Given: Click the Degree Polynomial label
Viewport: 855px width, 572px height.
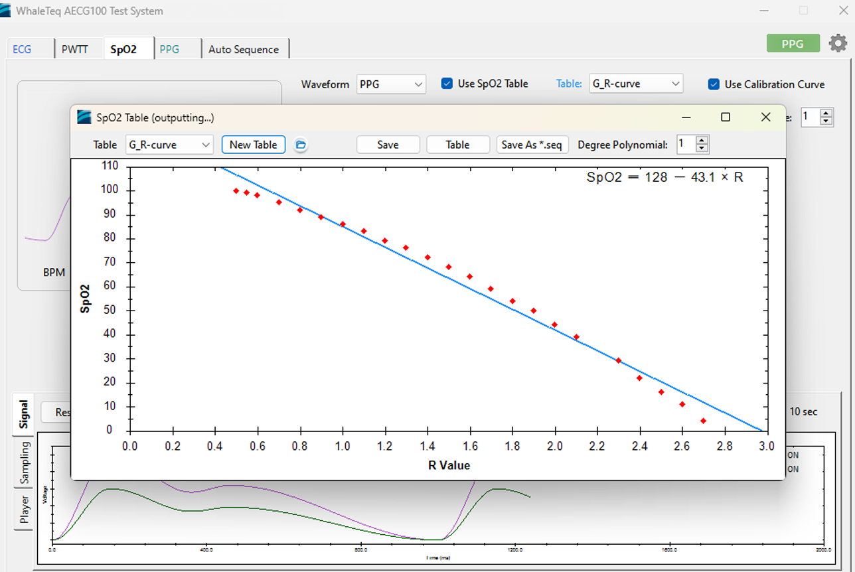Looking at the screenshot, I should [x=623, y=145].
